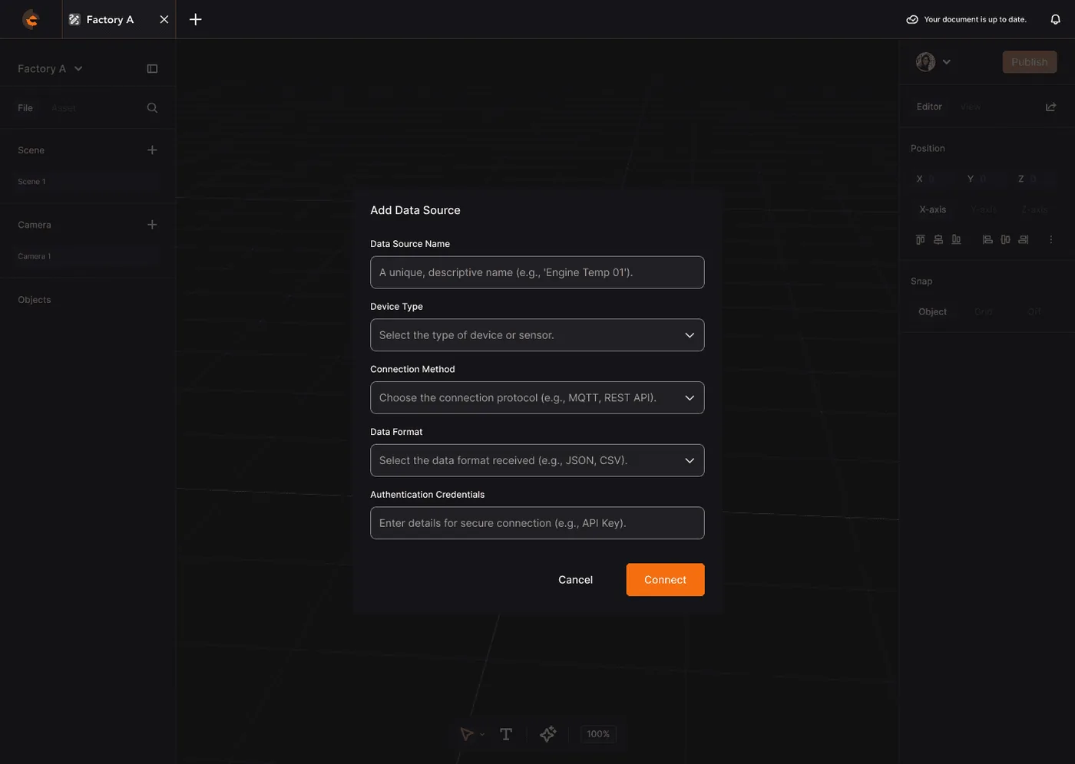Open the Device Type dropdown

tap(537, 335)
